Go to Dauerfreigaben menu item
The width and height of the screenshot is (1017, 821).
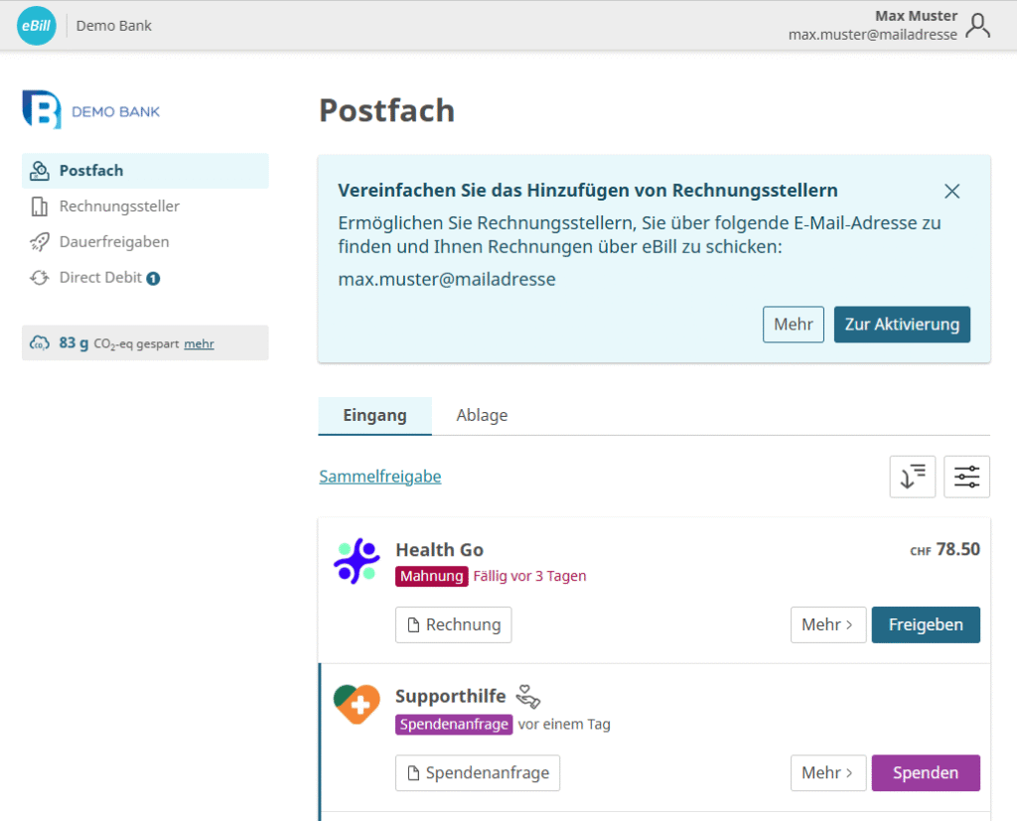pyautogui.click(x=145, y=242)
